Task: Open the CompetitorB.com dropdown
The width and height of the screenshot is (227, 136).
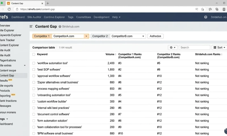Action: point(128,36)
